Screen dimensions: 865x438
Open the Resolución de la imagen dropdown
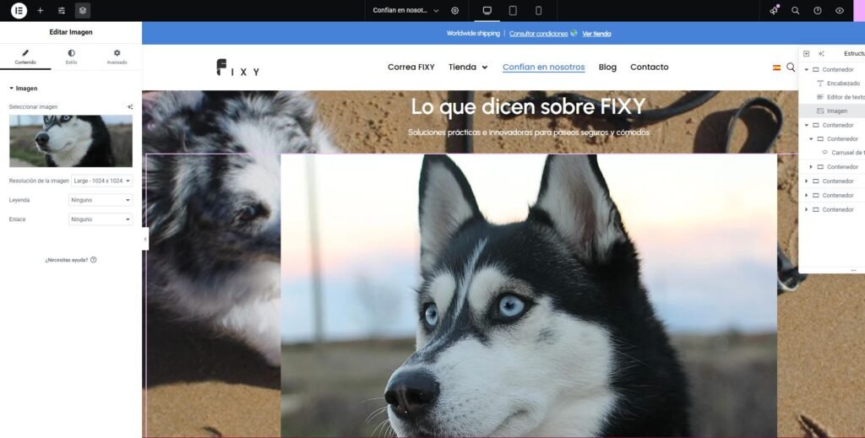pos(101,181)
